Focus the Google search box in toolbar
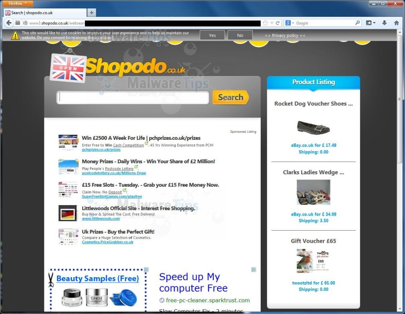This screenshot has width=405, height=314. pyautogui.click(x=325, y=23)
